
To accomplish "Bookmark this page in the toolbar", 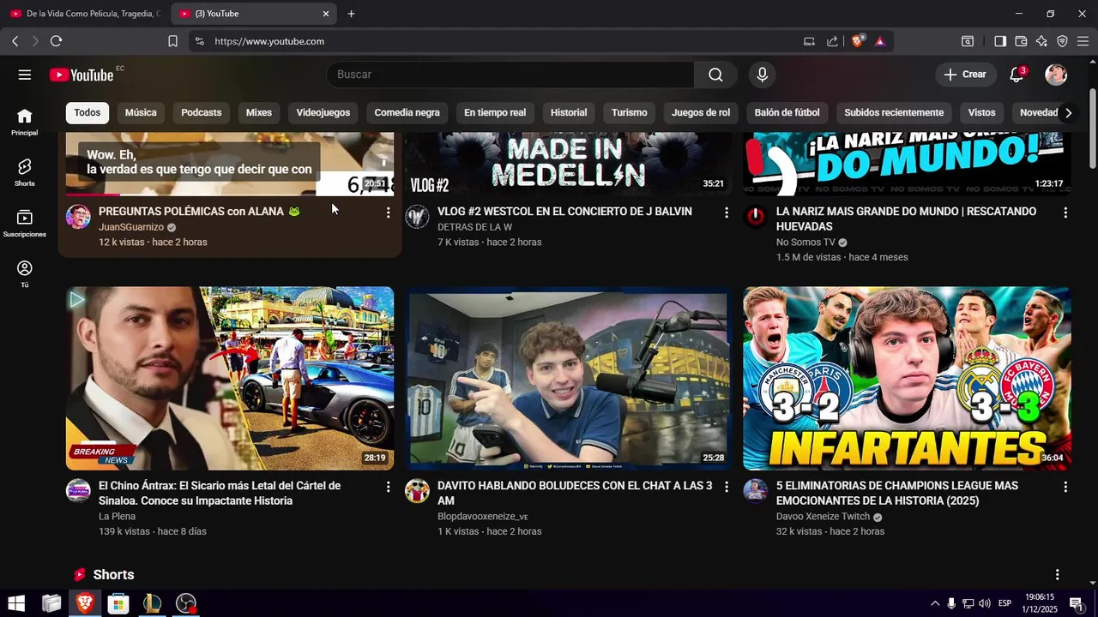I will (172, 41).
